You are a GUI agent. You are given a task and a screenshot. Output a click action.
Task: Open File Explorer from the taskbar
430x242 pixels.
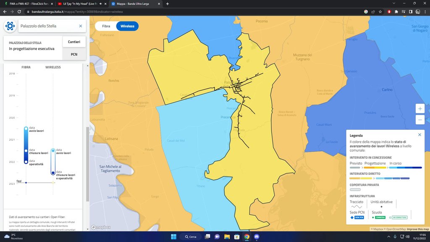pyautogui.click(x=227, y=237)
